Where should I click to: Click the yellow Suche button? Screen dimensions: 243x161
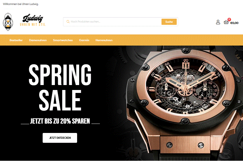(x=169, y=22)
